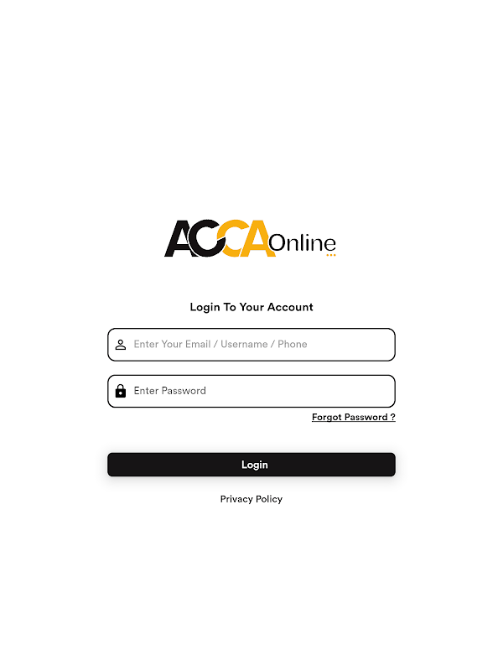Viewport: 503px width, 671px height.
Task: Open the Privacy Policy link
Action: coord(251,499)
